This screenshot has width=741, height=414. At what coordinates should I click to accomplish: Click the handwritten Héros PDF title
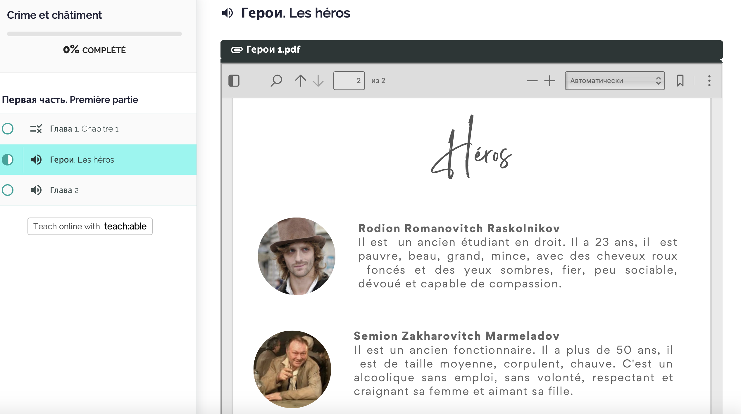pyautogui.click(x=471, y=147)
